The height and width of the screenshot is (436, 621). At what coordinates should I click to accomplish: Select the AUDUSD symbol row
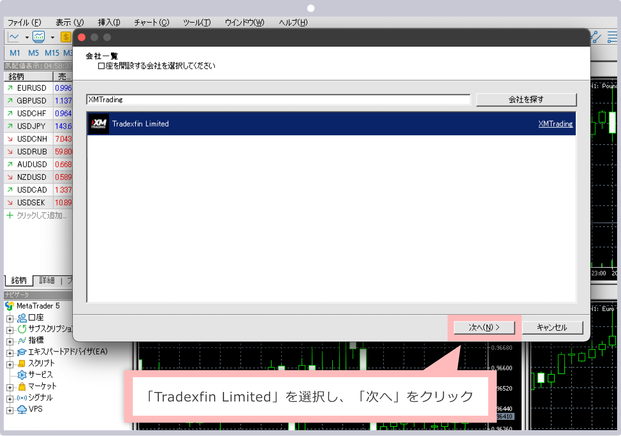point(38,164)
